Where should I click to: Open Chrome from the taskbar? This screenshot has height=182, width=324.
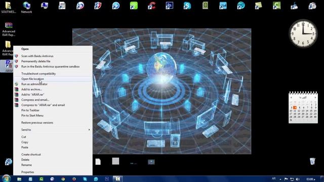click(63, 179)
